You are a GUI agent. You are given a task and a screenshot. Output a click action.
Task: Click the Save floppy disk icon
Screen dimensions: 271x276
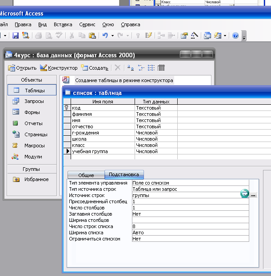[x=16, y=35]
